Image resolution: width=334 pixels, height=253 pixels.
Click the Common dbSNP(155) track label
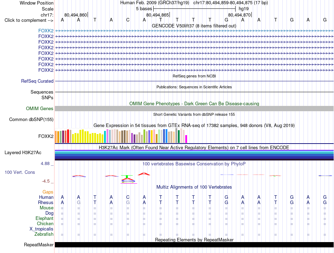click(x=31, y=119)
